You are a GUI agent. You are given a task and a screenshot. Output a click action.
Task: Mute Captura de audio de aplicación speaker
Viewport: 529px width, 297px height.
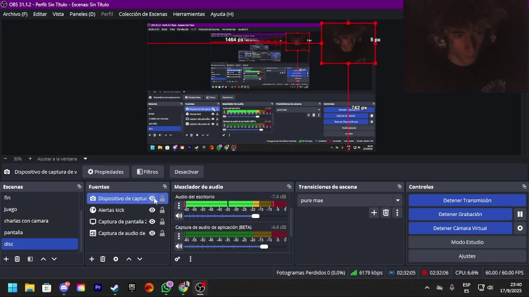(x=179, y=246)
